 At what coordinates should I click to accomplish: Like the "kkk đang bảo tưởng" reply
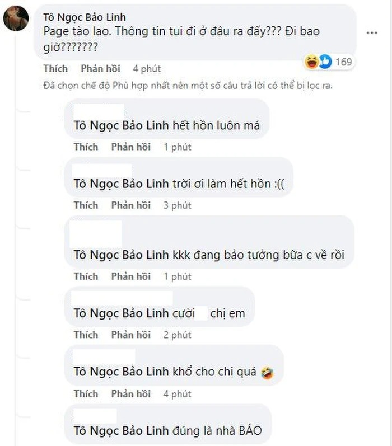(x=86, y=276)
